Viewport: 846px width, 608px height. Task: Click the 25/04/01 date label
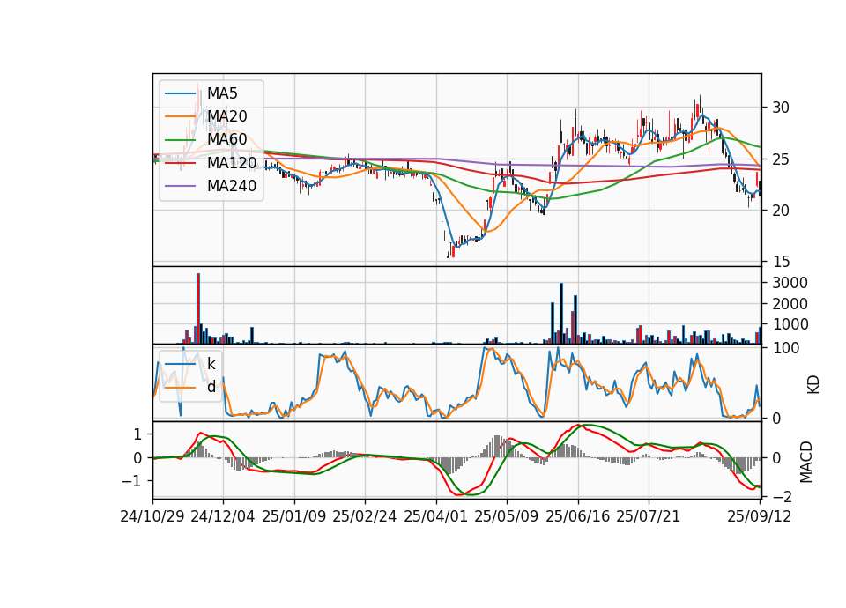[436, 516]
